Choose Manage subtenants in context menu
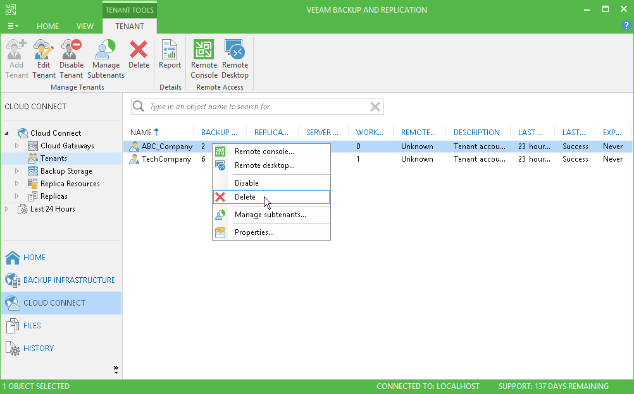Screen dimensions: 634x394 click(x=271, y=214)
